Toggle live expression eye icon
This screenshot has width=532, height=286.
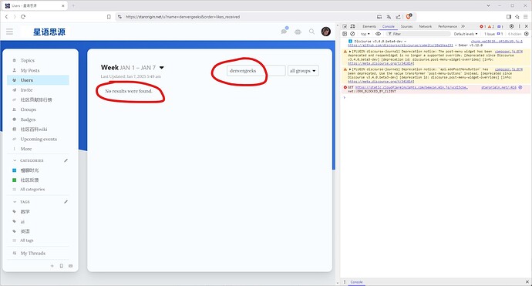378,34
